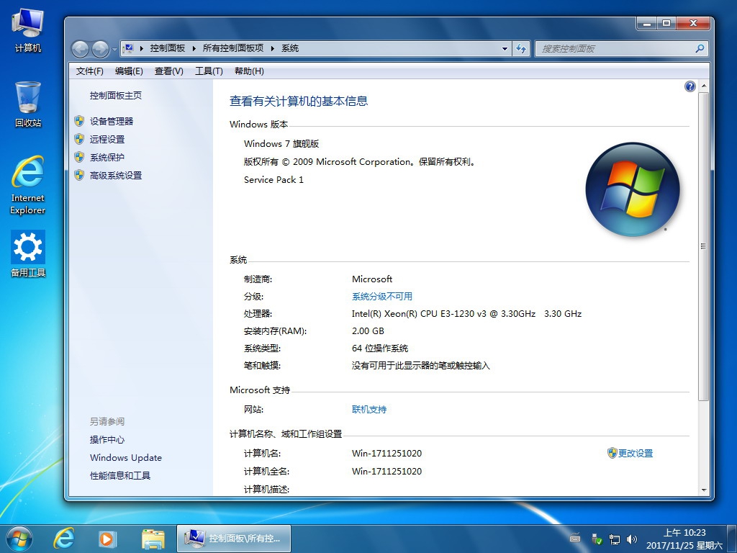Screen dimensions: 737x553
Task: Open Internet Explorer from the taskbar
Action: 63,539
